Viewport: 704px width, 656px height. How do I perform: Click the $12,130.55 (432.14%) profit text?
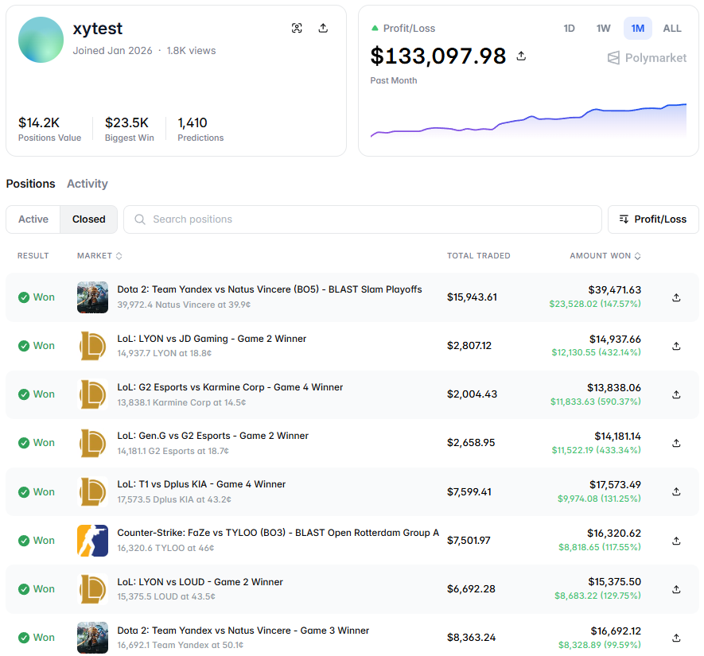pyautogui.click(x=596, y=353)
